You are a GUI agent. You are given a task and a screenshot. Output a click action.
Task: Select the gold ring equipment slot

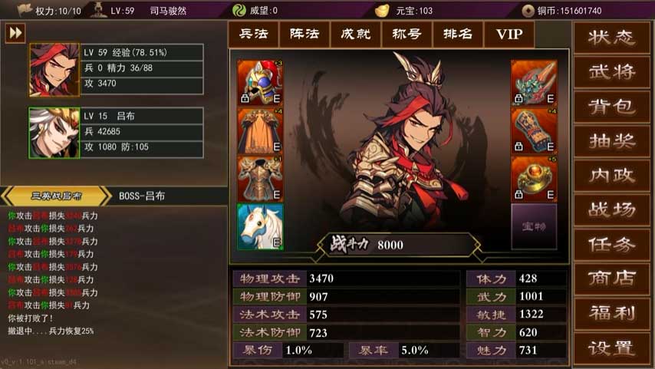click(534, 179)
